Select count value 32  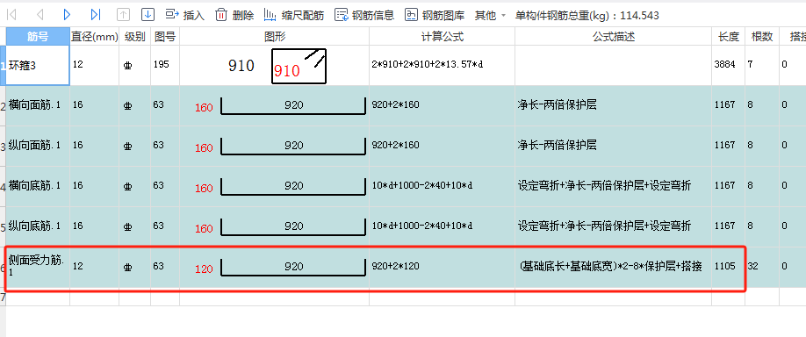754,266
